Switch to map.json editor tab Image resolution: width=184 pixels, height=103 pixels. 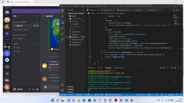pos(139,10)
